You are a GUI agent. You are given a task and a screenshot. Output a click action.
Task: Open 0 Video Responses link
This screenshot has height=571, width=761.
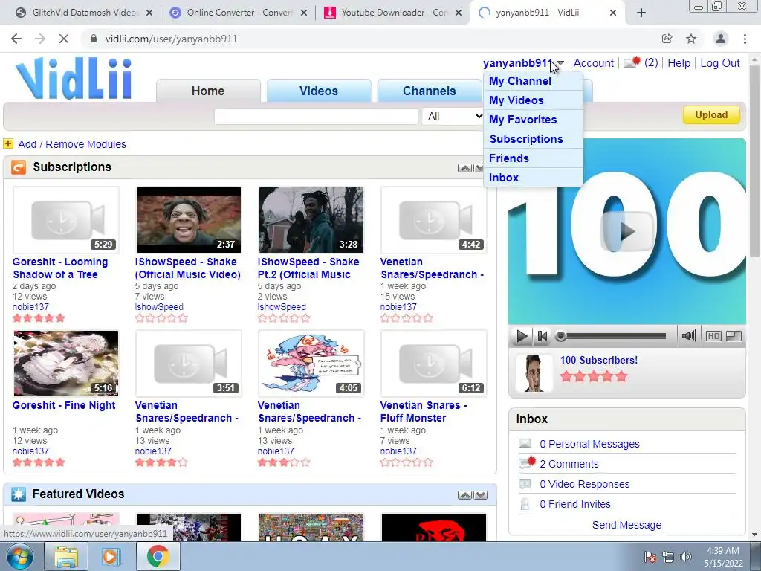coord(584,484)
